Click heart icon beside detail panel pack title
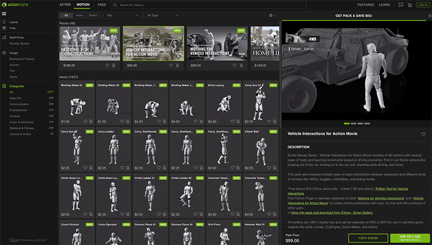The width and height of the screenshot is (432, 245). click(x=423, y=134)
